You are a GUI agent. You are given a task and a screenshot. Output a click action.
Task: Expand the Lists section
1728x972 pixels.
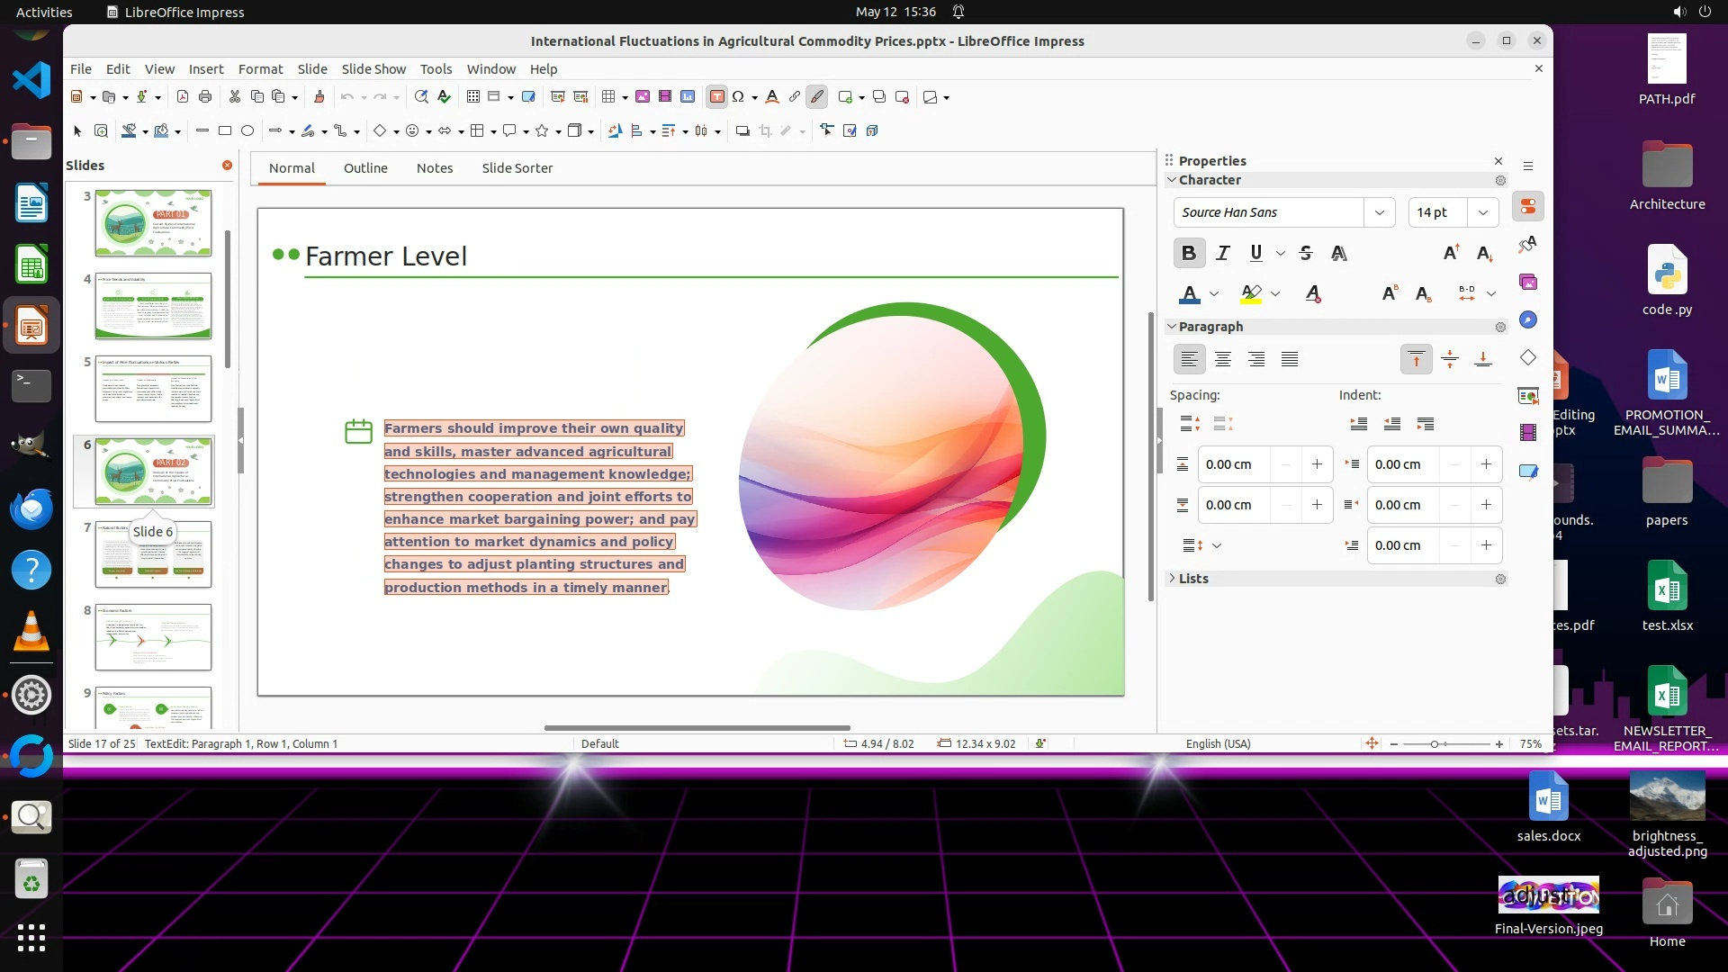[x=1193, y=579]
